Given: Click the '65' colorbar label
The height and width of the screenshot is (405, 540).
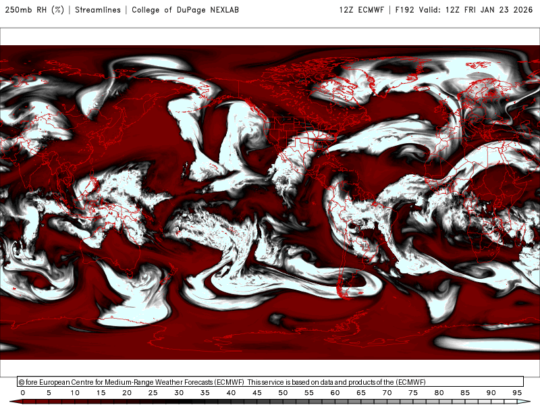Looking at the screenshot, I should 361,393.
